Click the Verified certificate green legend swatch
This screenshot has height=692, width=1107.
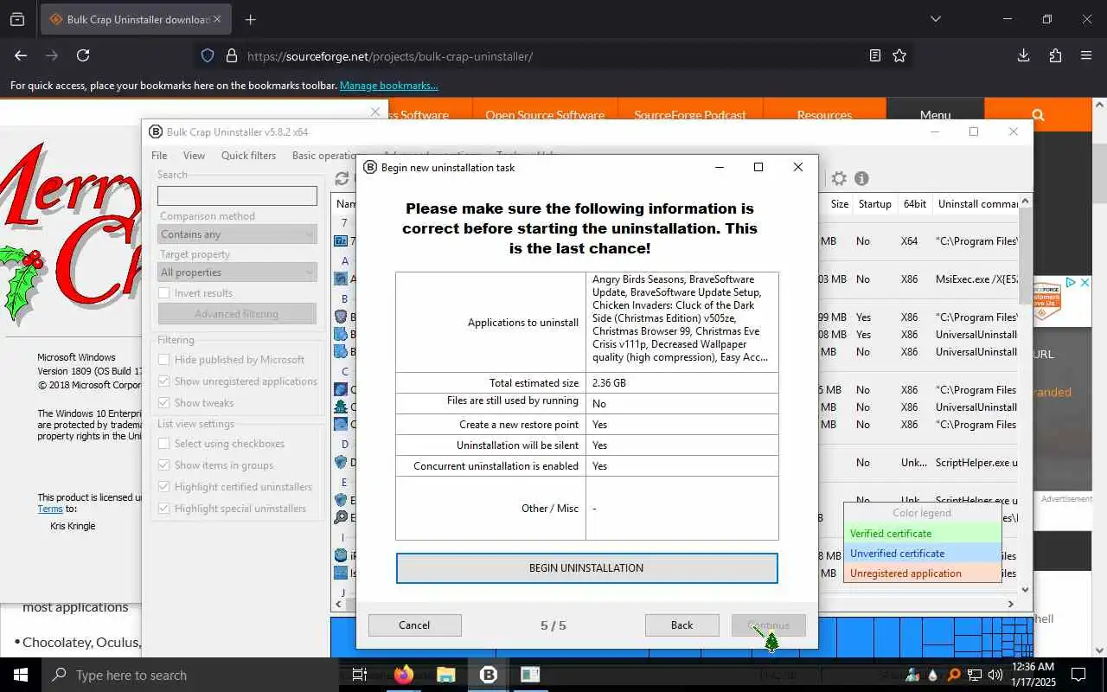pos(922,534)
